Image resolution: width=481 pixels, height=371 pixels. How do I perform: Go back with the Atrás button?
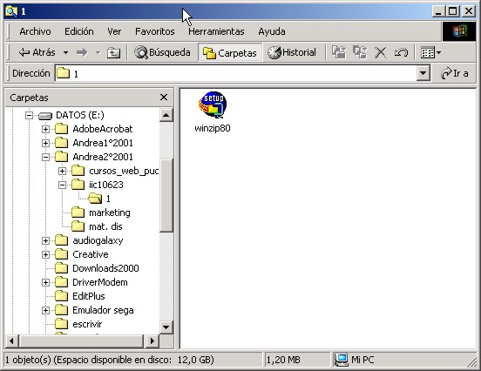37,52
